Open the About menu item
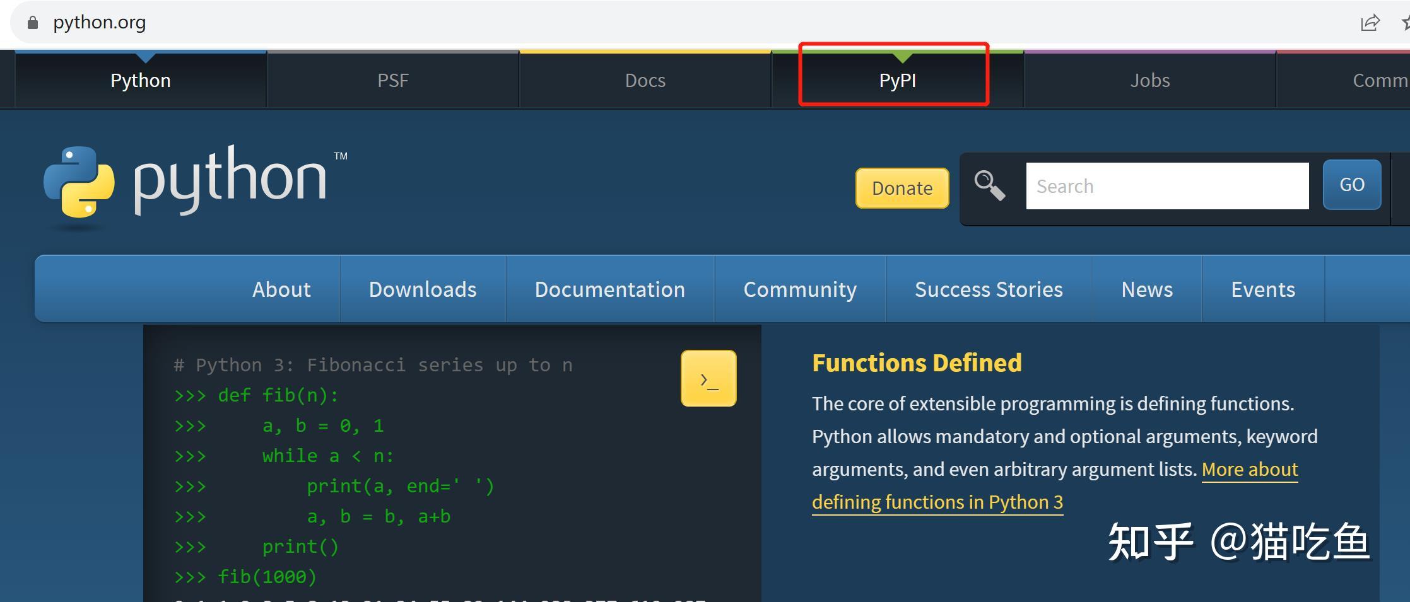The image size is (1410, 602). click(x=281, y=289)
